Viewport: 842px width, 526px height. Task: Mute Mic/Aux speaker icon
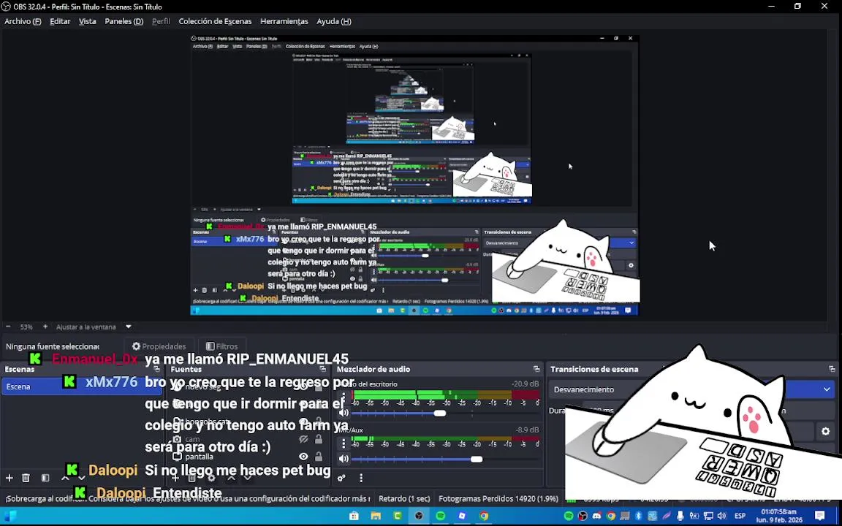pos(344,458)
